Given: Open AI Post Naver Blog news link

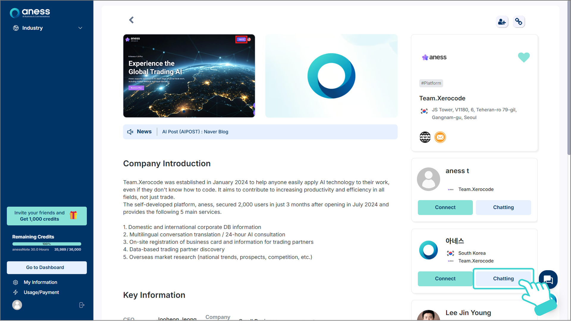Looking at the screenshot, I should [195, 132].
